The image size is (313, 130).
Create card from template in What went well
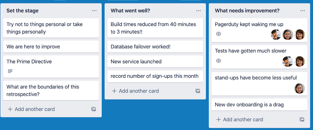click(198, 91)
